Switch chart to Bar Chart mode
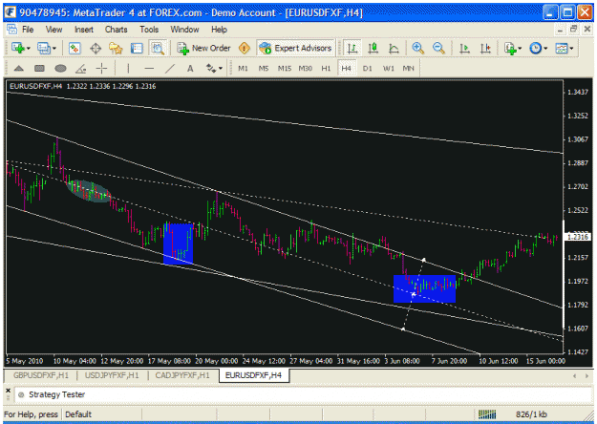The width and height of the screenshot is (597, 424). pyautogui.click(x=352, y=49)
